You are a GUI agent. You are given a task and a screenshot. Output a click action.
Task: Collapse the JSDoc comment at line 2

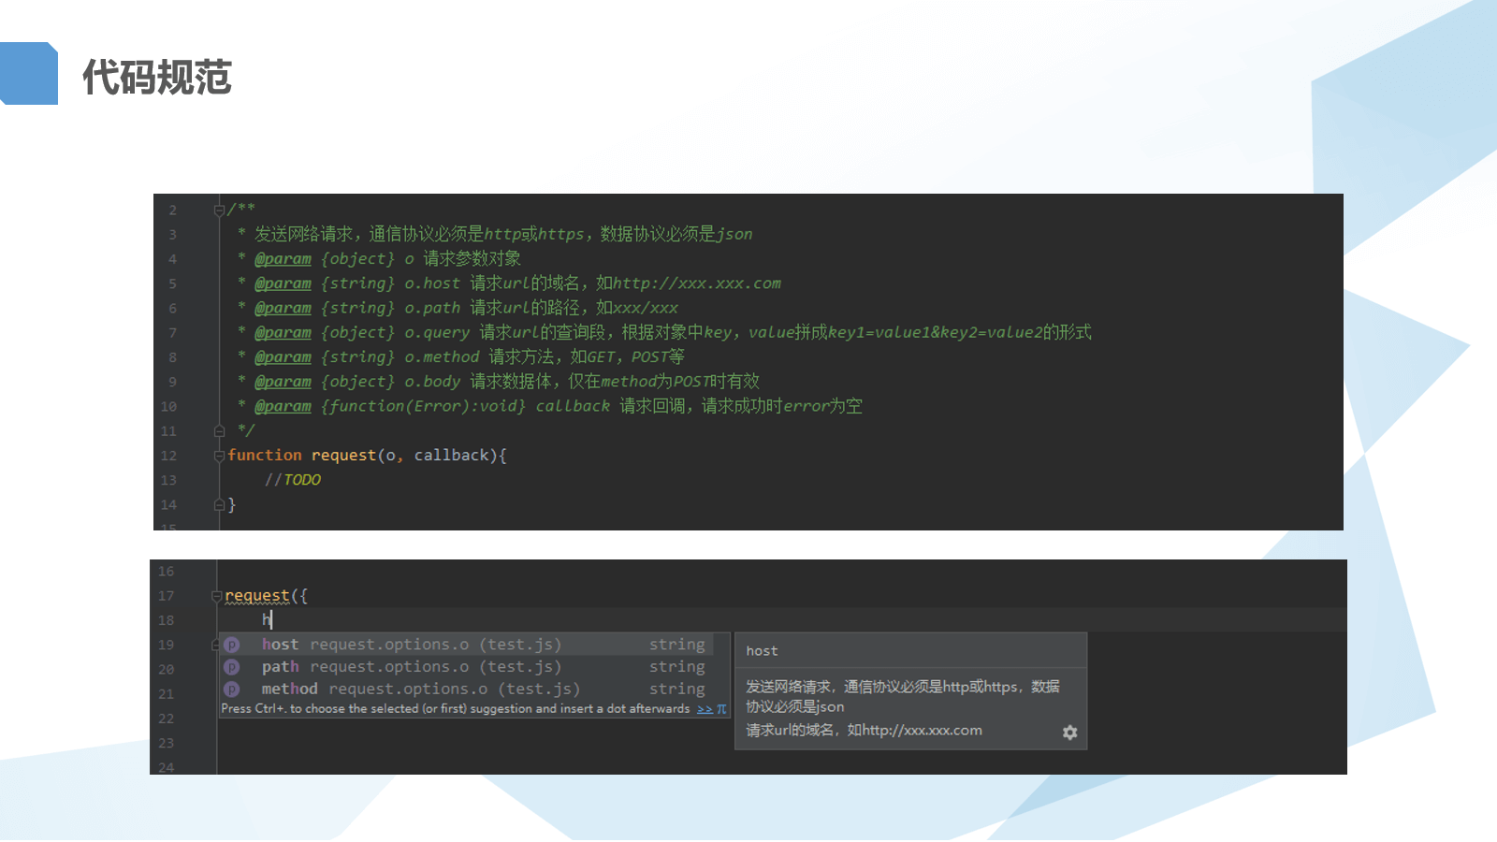(219, 210)
